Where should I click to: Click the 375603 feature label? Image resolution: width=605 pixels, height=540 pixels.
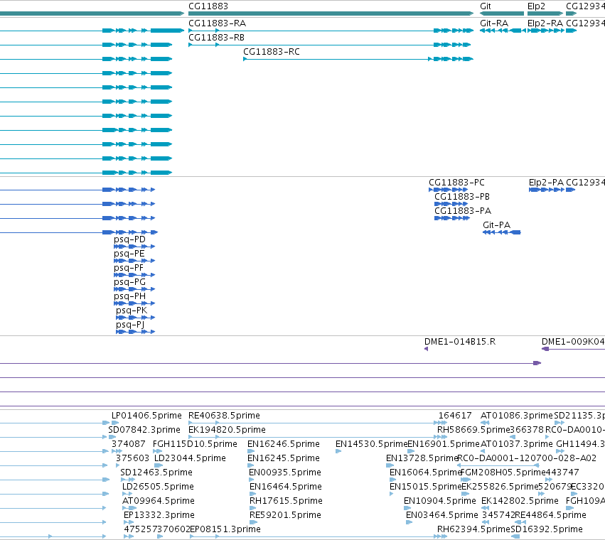[132, 458]
